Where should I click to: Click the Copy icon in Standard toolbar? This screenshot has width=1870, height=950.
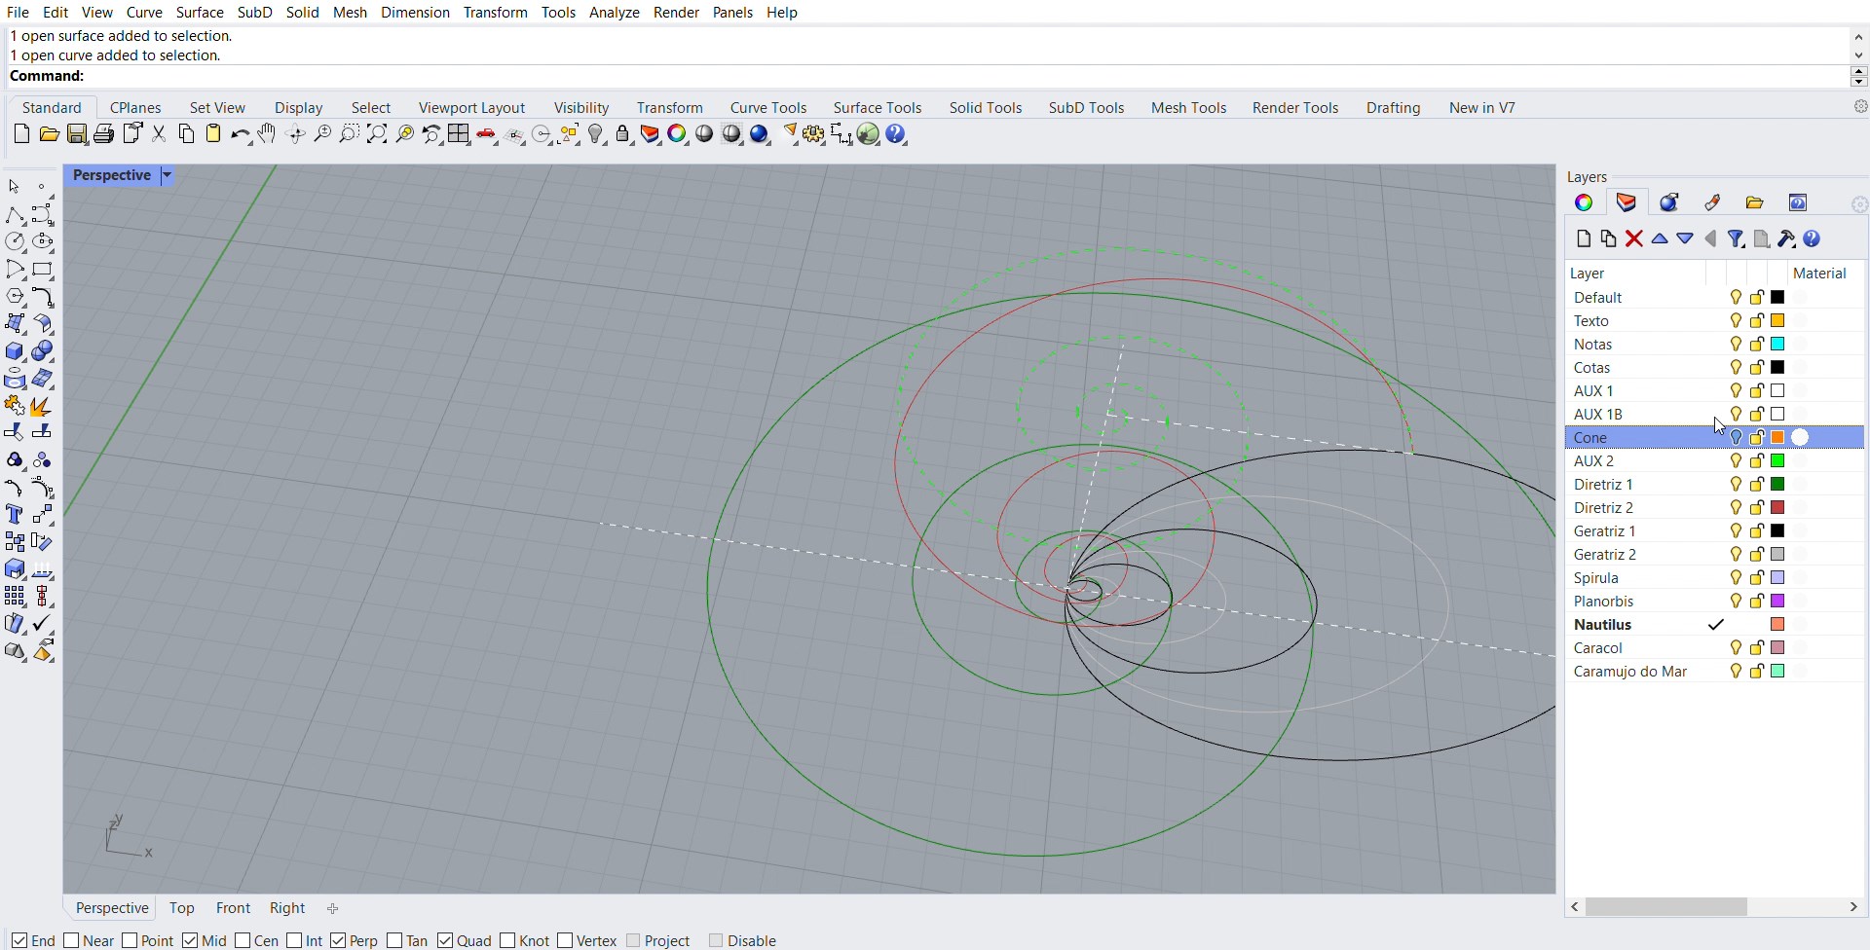[x=187, y=134]
